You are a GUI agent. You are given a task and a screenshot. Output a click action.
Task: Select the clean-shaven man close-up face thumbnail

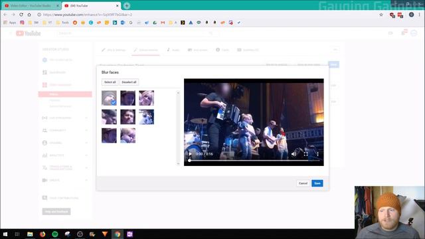(127, 117)
